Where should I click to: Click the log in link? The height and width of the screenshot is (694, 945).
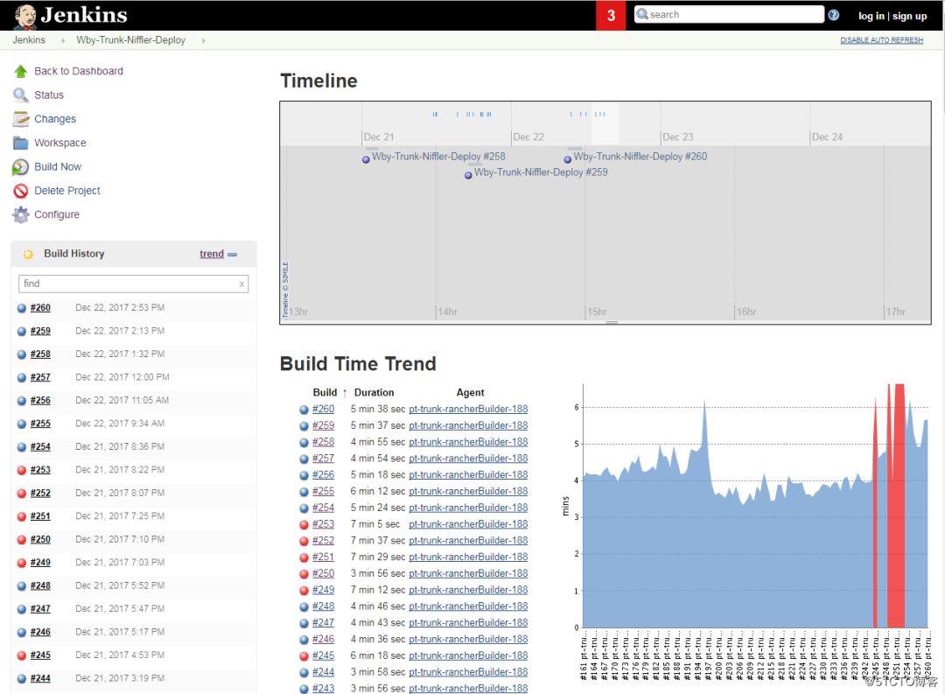871,17
